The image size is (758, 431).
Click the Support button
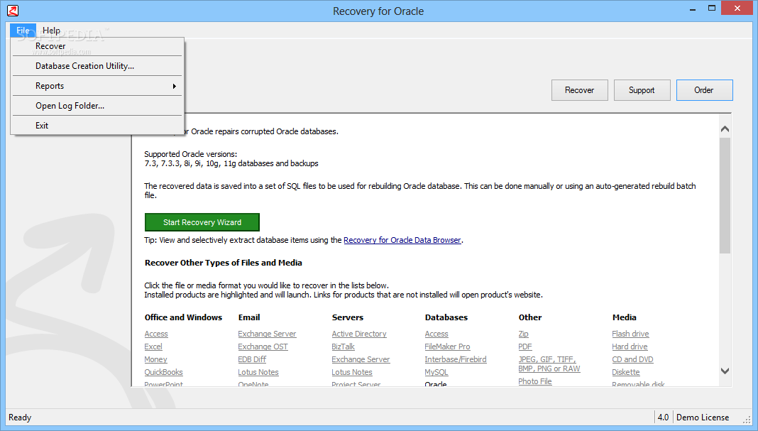click(642, 90)
